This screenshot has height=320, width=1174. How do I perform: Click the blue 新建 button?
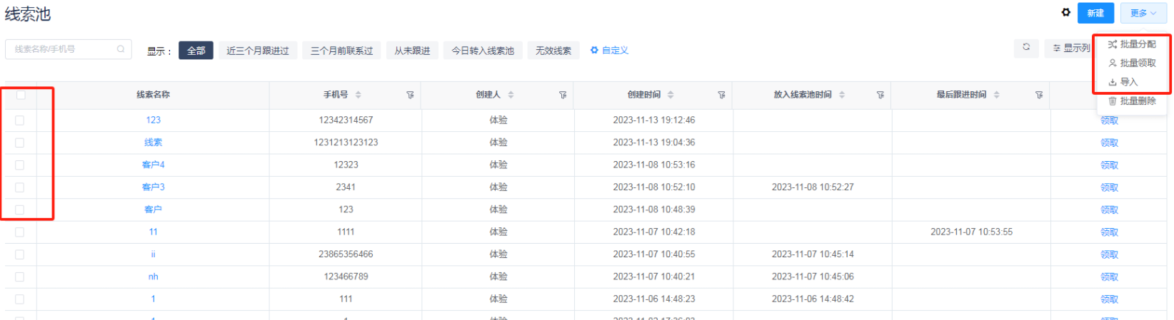click(x=1095, y=13)
